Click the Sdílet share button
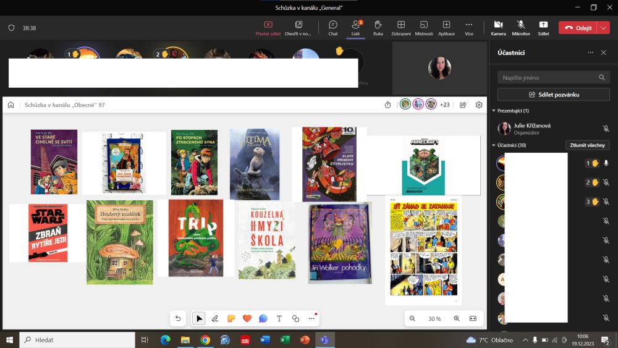Screen dimensions: 618x348 click(543, 28)
